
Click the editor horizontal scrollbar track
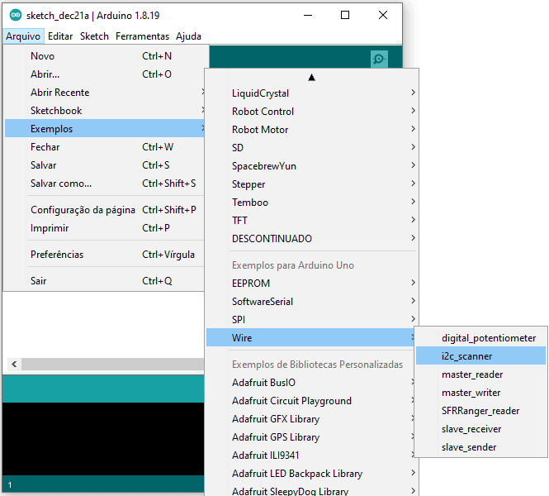point(113,365)
